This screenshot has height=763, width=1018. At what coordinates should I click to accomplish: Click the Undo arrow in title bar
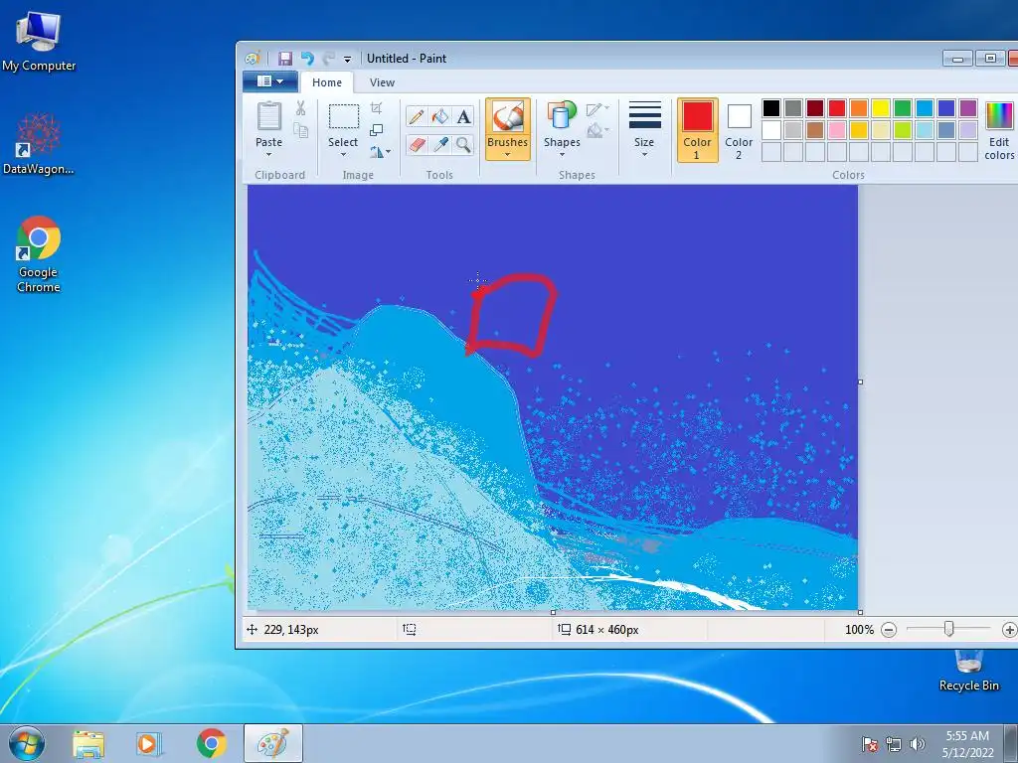[x=307, y=59]
